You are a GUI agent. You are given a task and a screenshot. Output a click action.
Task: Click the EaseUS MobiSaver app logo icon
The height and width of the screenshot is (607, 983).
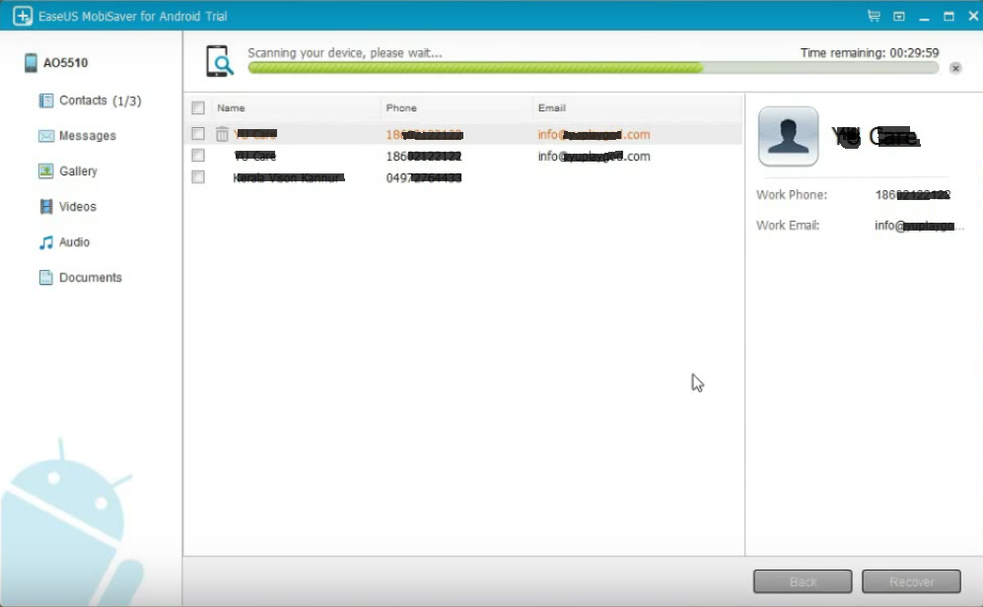tap(23, 16)
